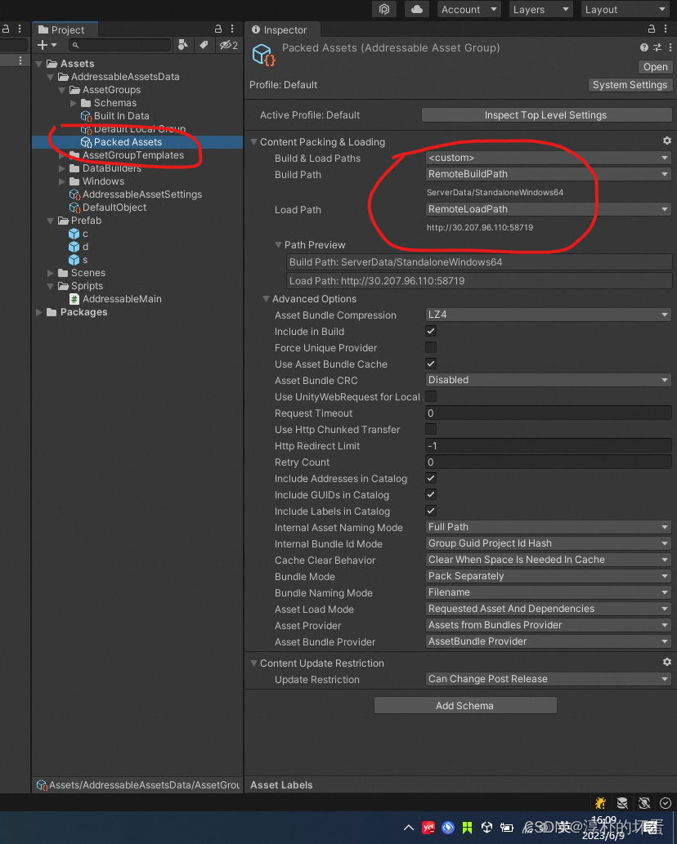Click the Youdao tray icon
This screenshot has height=844, width=677.
tap(428, 828)
